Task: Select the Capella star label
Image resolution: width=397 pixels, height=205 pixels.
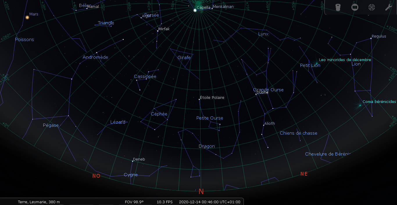Action: click(x=203, y=8)
